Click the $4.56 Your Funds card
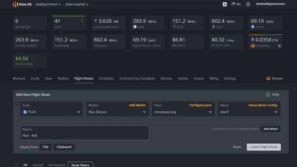Viewport: 297px width, 167px height. 30,61
